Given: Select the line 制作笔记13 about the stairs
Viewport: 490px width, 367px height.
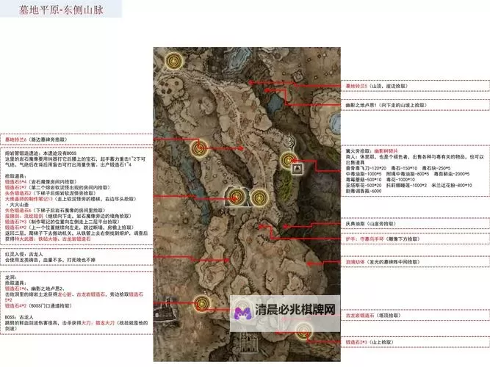Looking at the screenshot, I should 71,199.
